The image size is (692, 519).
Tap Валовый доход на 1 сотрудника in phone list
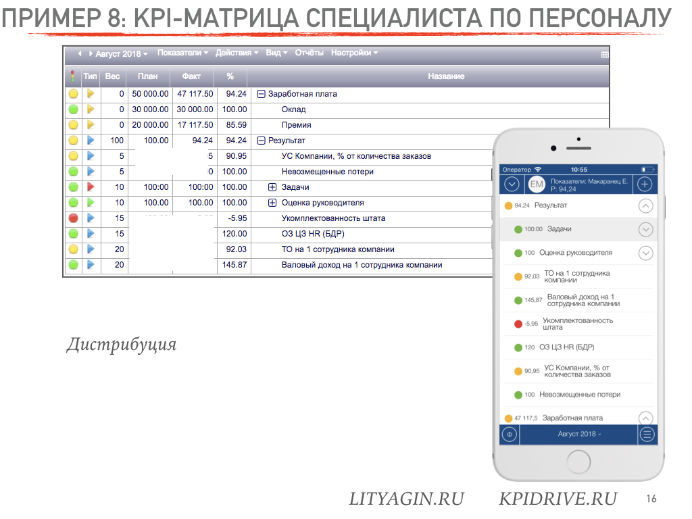578,301
